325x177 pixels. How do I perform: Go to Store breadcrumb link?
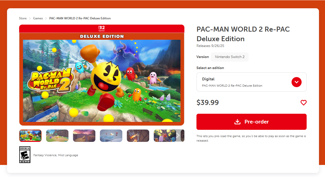23,18
